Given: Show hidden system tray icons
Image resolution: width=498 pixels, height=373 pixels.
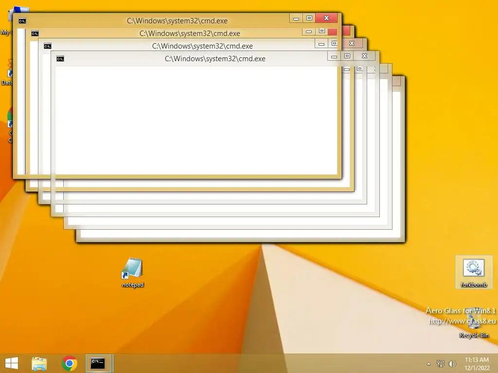Looking at the screenshot, I should pyautogui.click(x=429, y=364).
